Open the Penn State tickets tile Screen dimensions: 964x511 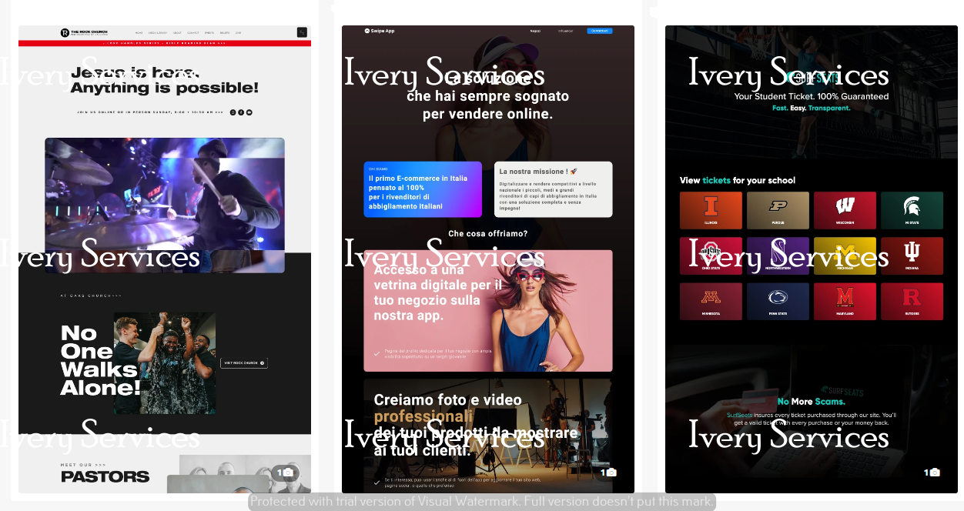(778, 301)
